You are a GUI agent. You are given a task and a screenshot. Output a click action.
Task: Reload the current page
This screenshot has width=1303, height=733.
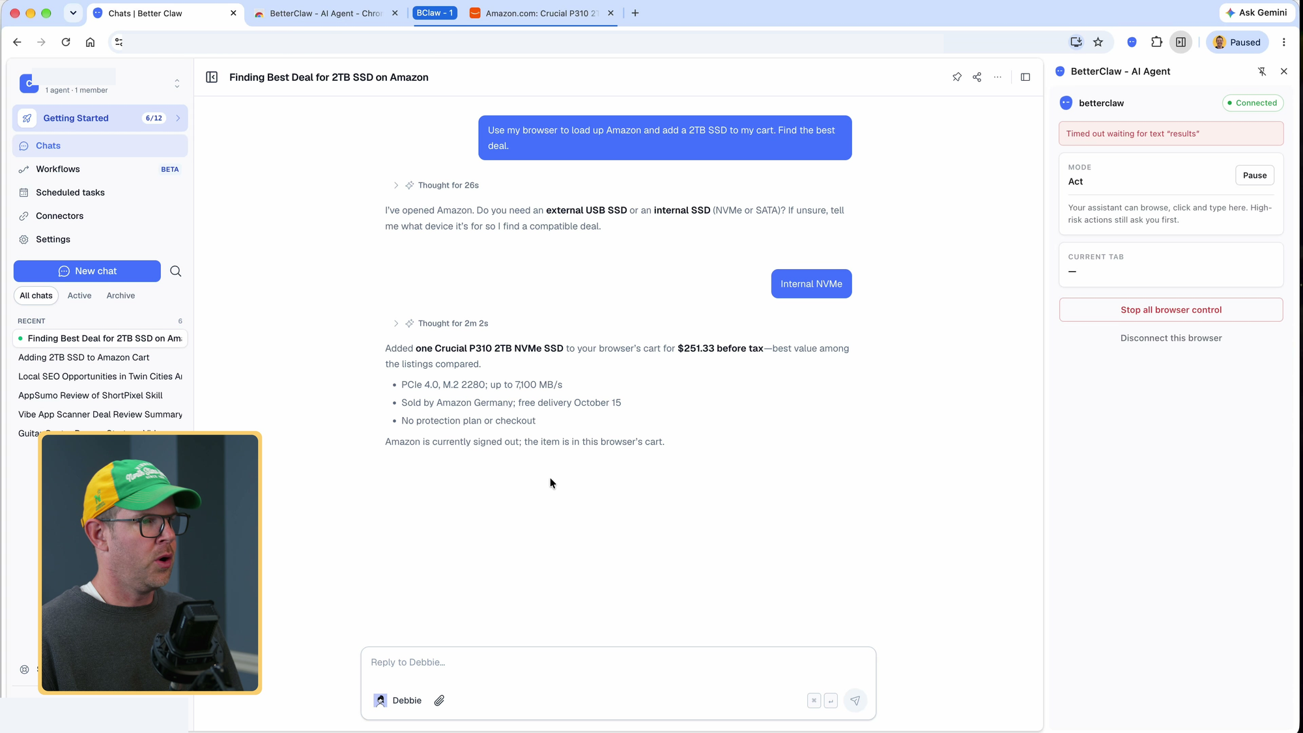[x=66, y=42]
